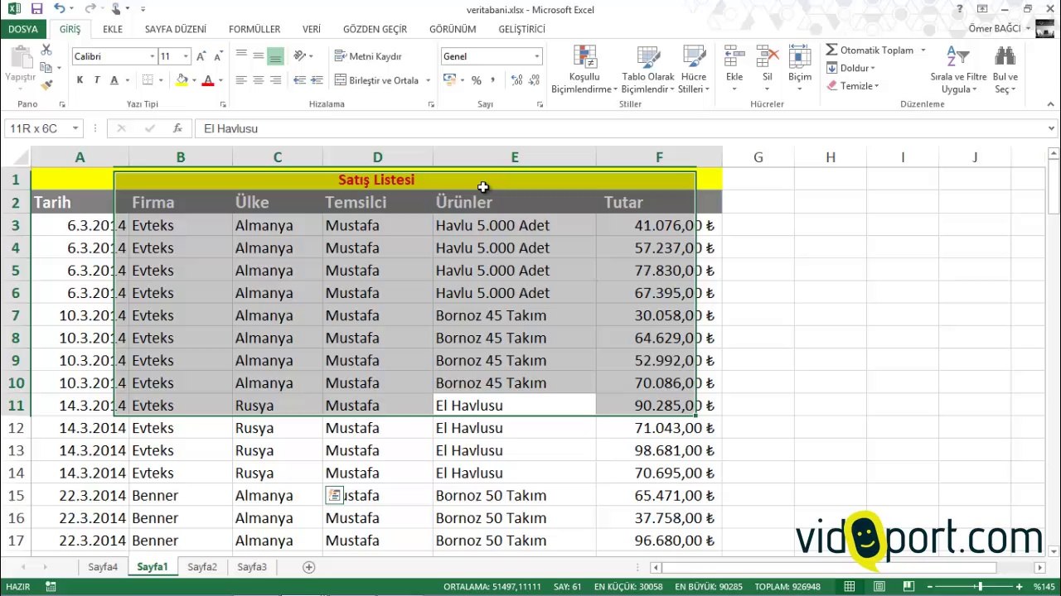The width and height of the screenshot is (1061, 596).
Task: Apply red font color
Action: [207, 80]
